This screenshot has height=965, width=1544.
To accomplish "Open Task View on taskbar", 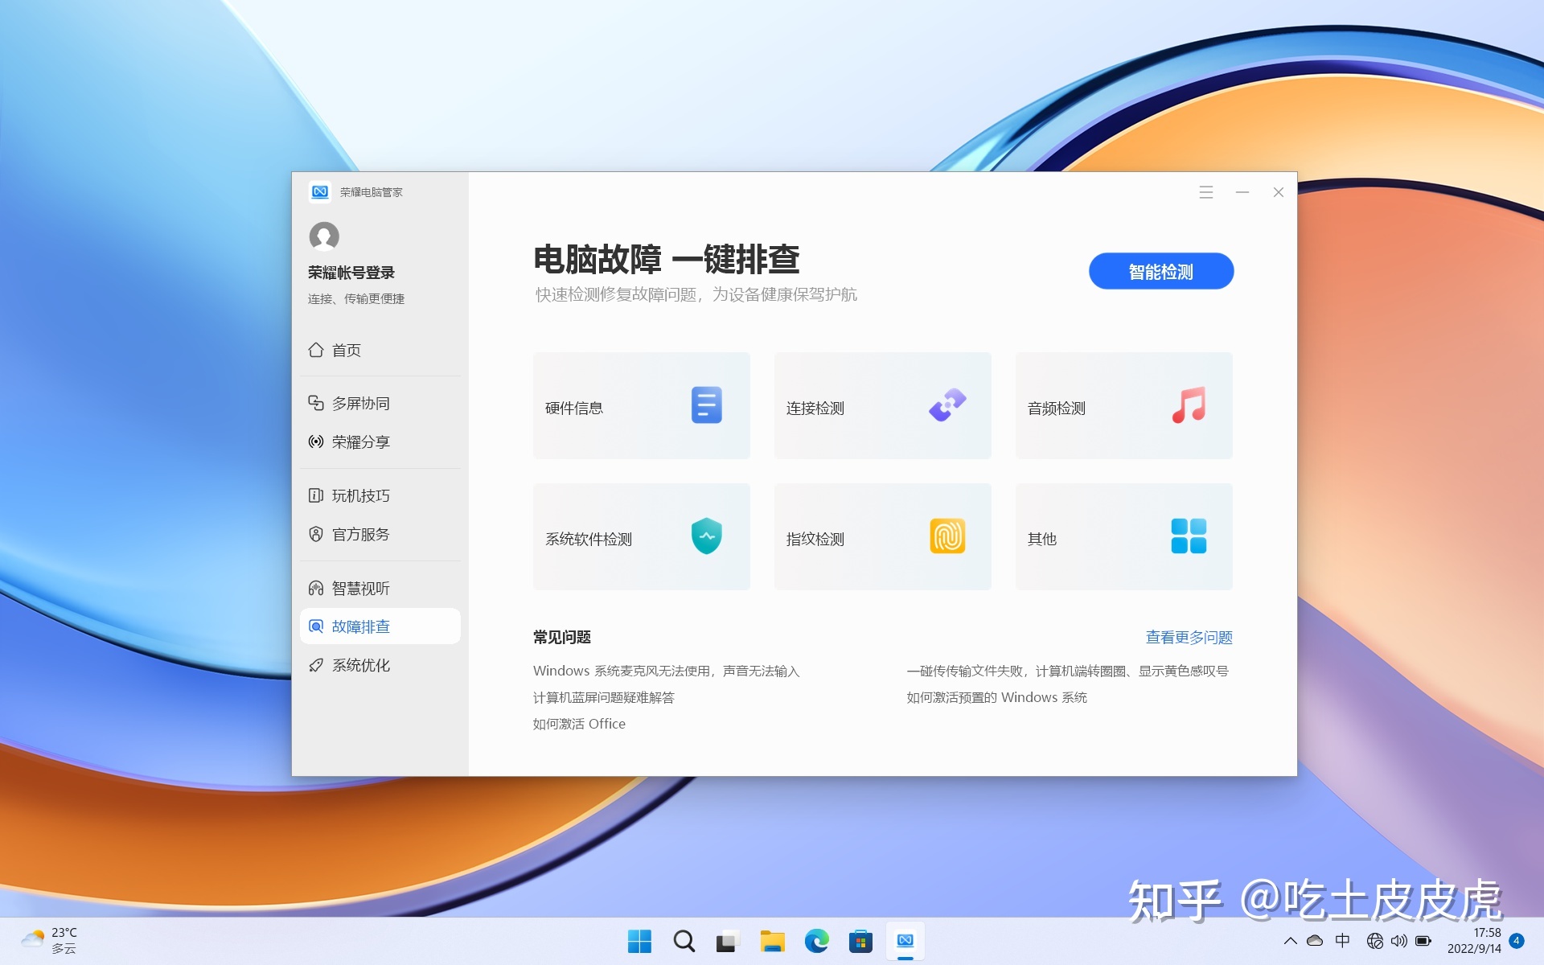I will [x=728, y=941].
